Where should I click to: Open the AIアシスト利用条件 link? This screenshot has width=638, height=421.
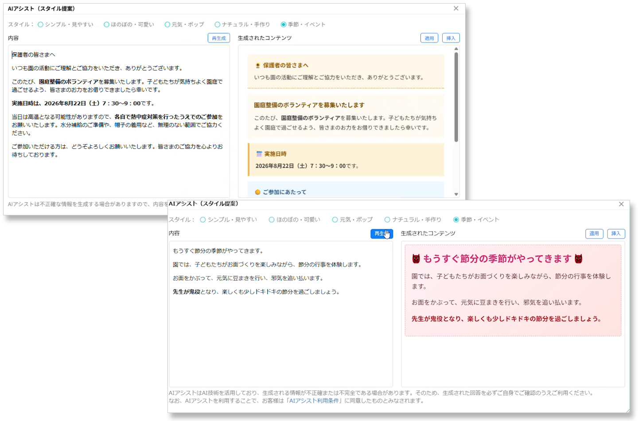(x=314, y=401)
